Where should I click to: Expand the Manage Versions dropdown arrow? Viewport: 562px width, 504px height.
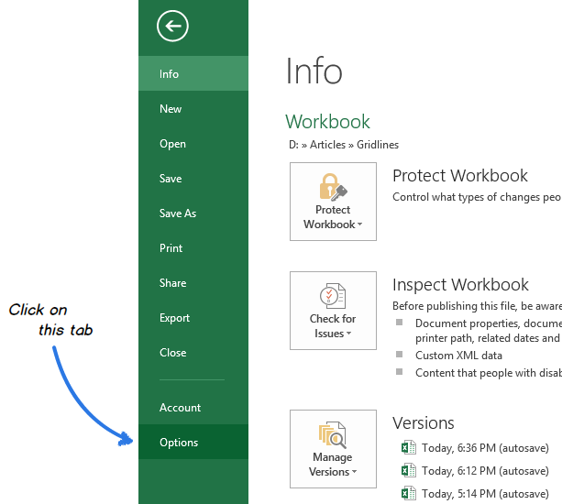tap(354, 471)
